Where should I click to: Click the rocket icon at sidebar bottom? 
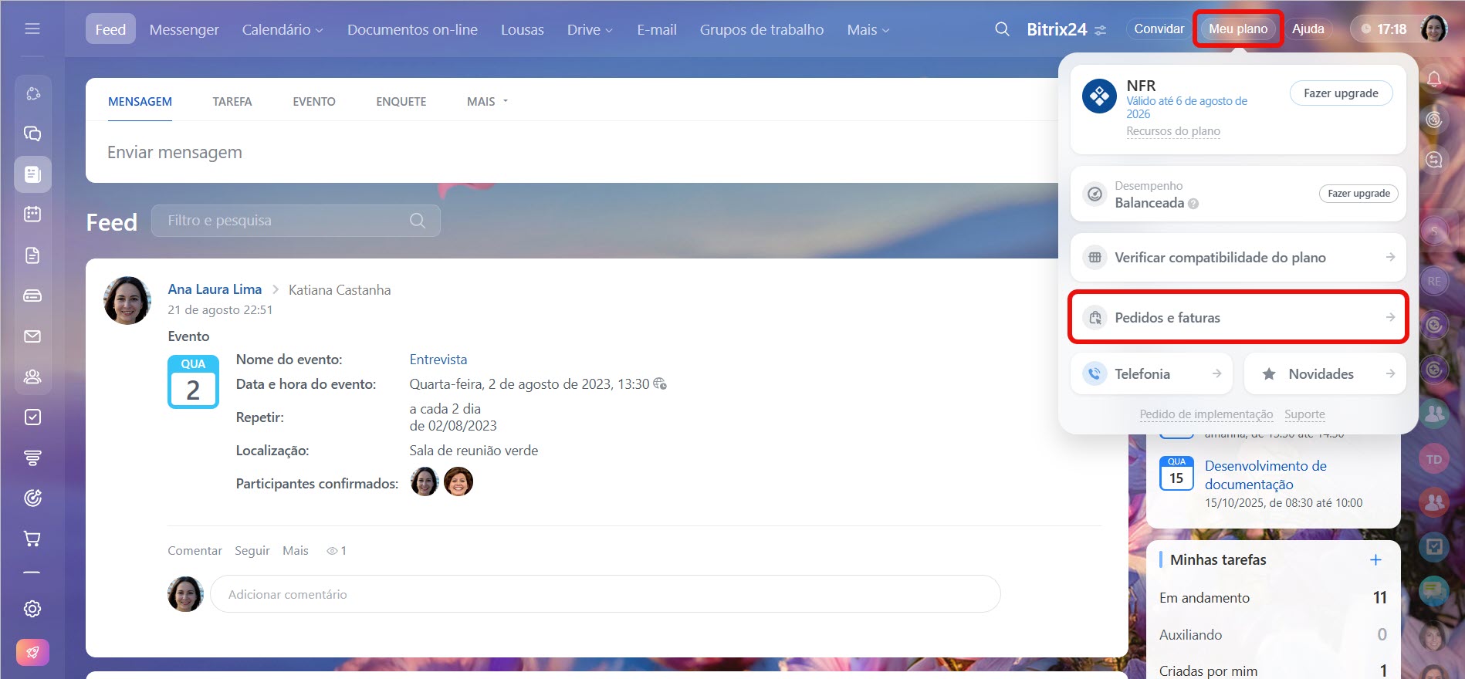pyautogui.click(x=32, y=652)
